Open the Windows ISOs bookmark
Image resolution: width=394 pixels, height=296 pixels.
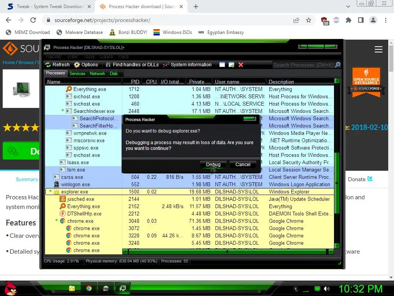[x=173, y=32]
